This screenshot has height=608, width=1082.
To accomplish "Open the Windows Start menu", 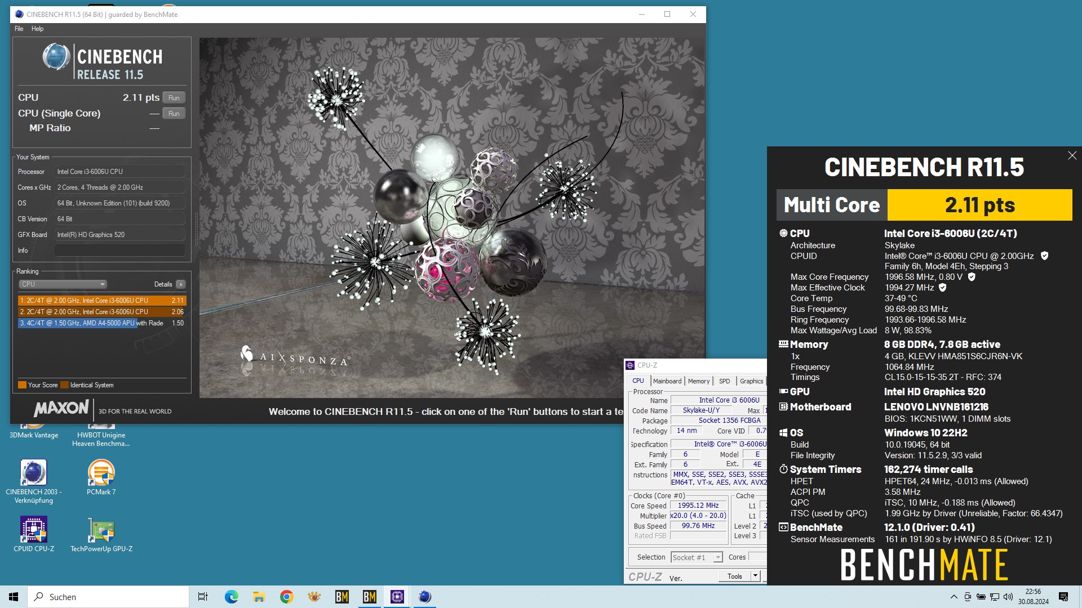I will [14, 597].
